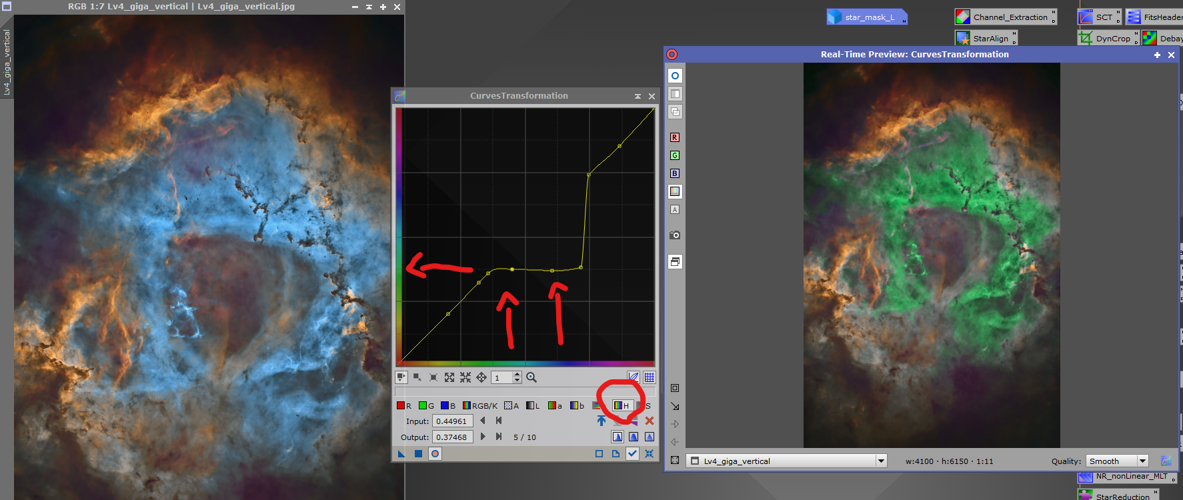
Task: Edit the Output value 0.37468 field
Action: pos(453,437)
